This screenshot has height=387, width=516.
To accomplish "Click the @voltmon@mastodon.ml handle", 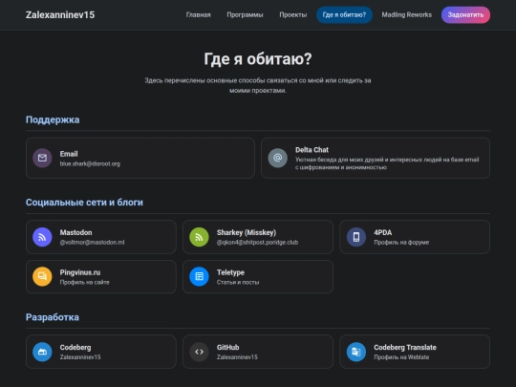I will click(x=92, y=242).
